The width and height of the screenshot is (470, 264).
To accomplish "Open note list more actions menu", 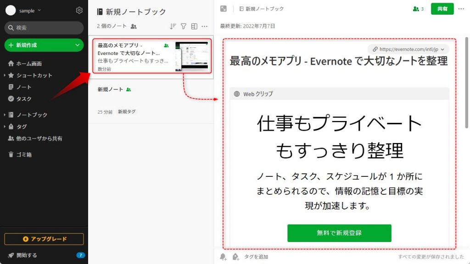I will point(204,26).
